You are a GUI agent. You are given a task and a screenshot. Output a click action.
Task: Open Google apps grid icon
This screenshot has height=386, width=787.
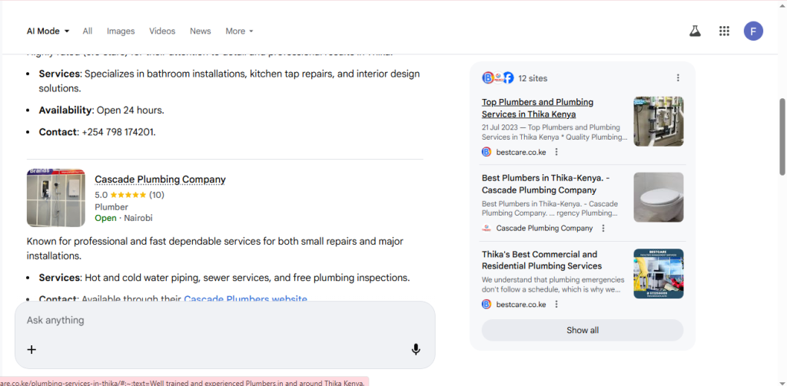(x=724, y=31)
